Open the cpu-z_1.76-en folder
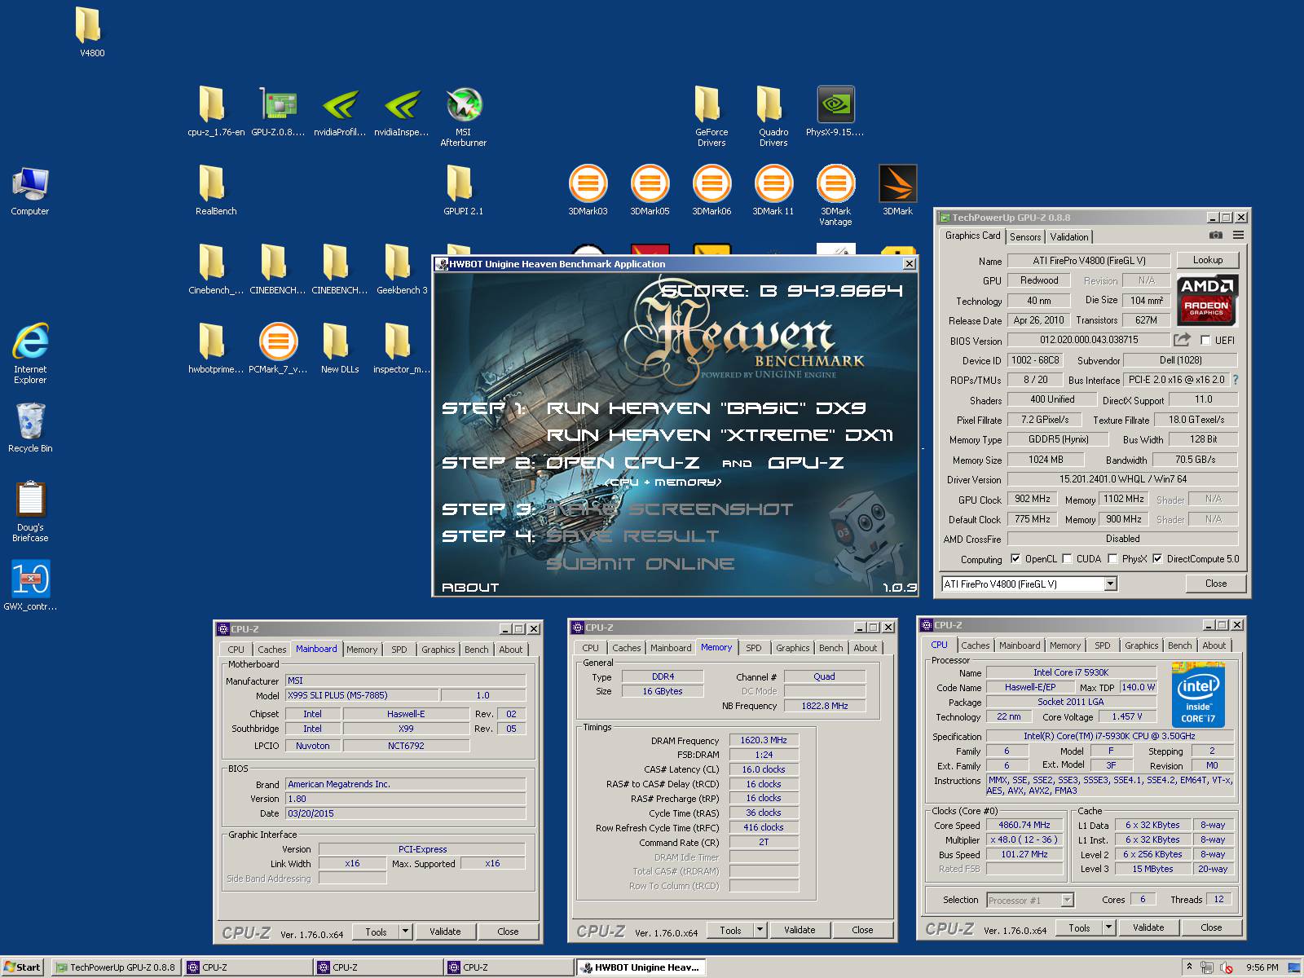Screen dimensions: 1304x978 pos(215,111)
